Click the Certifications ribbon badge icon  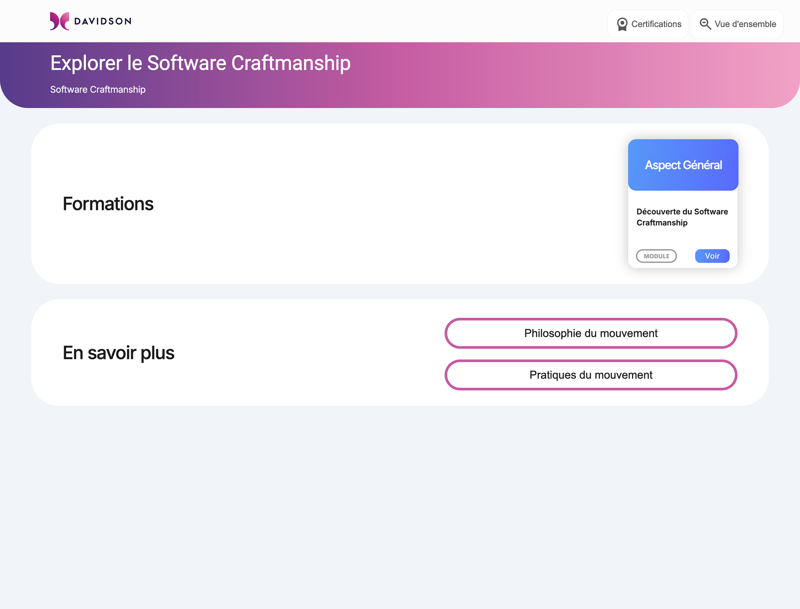coord(622,24)
